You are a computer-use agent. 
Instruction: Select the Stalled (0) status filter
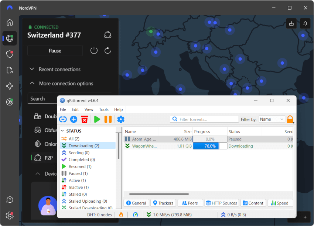click(88, 194)
